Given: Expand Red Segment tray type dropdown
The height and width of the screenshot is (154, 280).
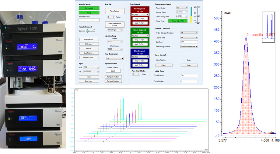Looking at the screenshot, I should click(x=140, y=14).
